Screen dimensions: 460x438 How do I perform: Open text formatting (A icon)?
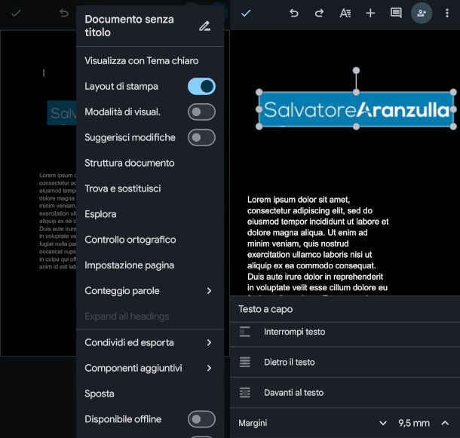point(345,13)
